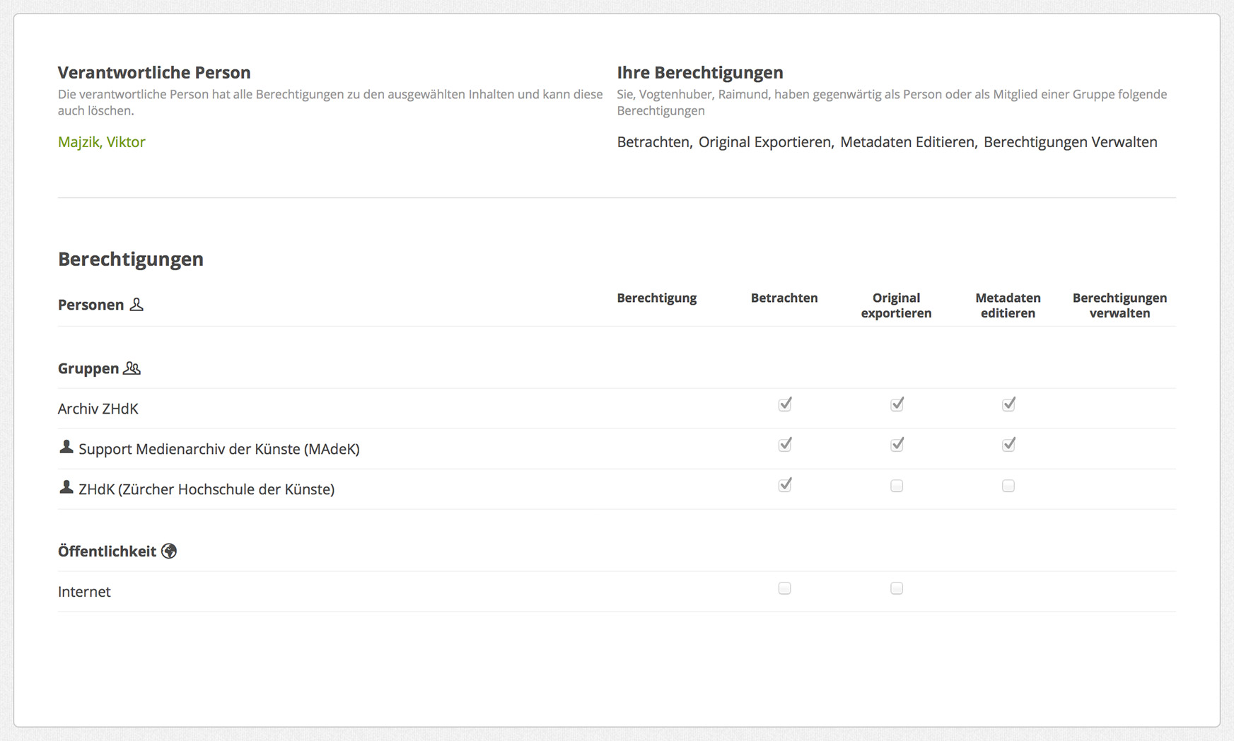Toggle Original exportieren for Archiv ZHdK
1234x741 pixels.
(896, 404)
